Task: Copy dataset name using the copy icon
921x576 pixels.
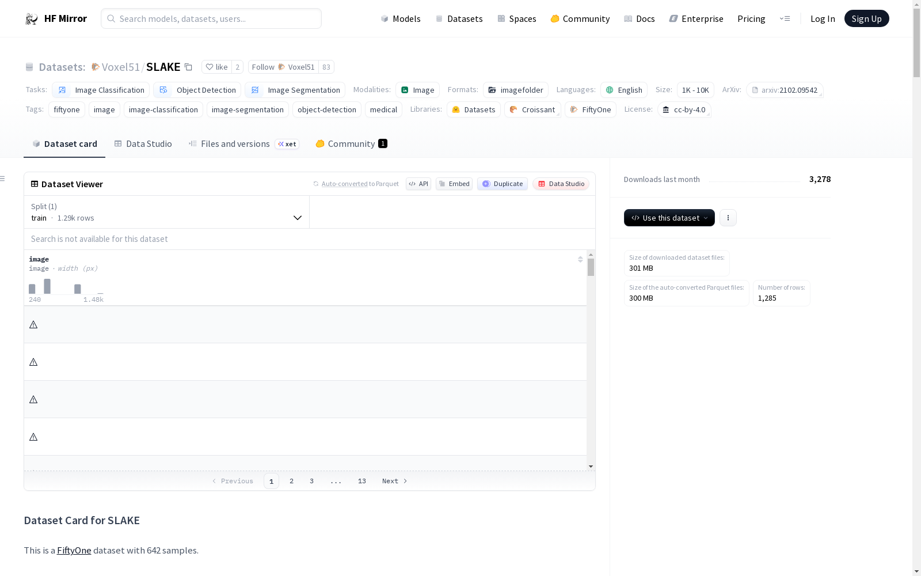Action: coord(188,67)
